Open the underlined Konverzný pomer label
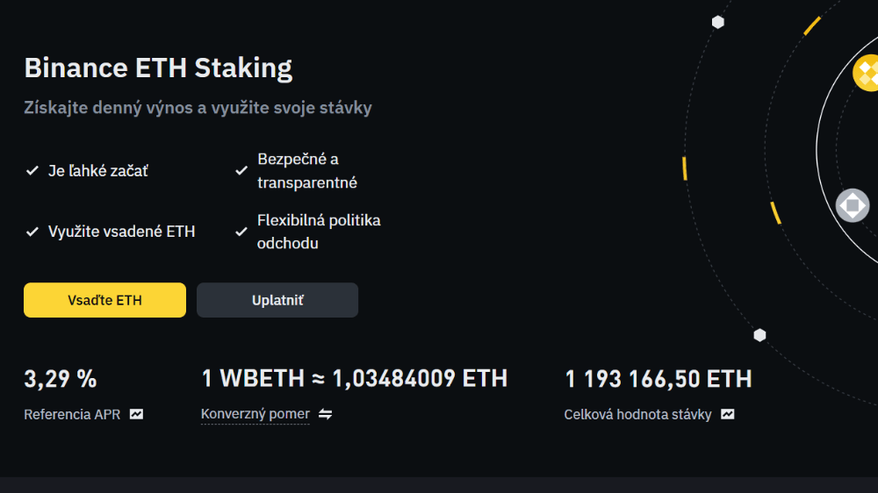 [255, 414]
